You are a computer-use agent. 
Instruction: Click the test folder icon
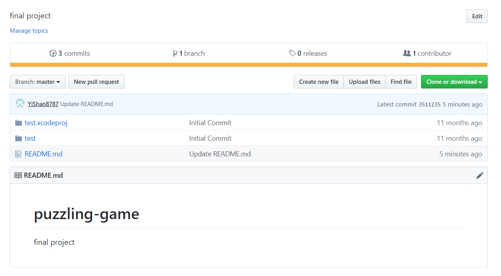(18, 138)
